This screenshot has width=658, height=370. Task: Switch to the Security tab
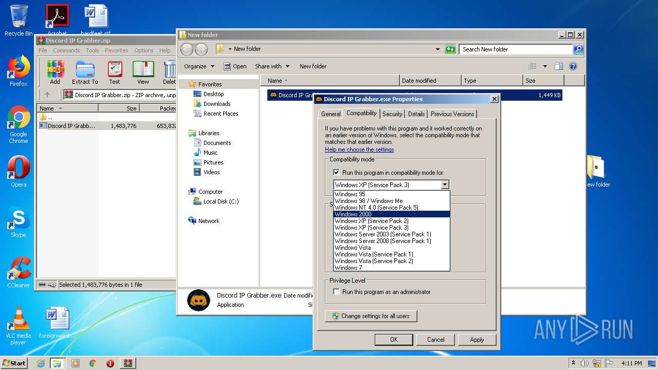click(392, 114)
